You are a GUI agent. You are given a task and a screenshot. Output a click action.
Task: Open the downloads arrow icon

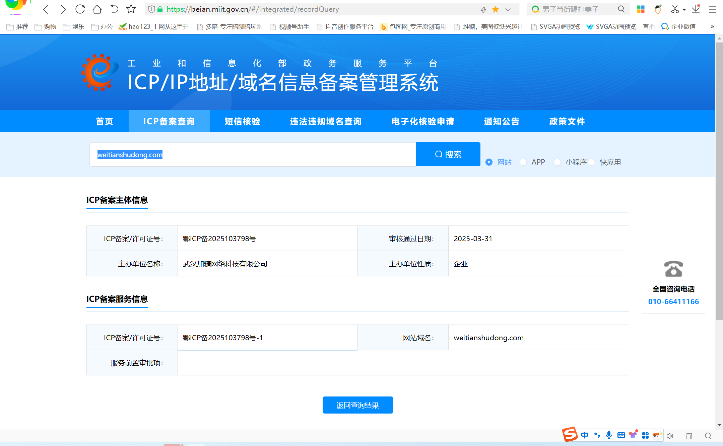point(696,9)
